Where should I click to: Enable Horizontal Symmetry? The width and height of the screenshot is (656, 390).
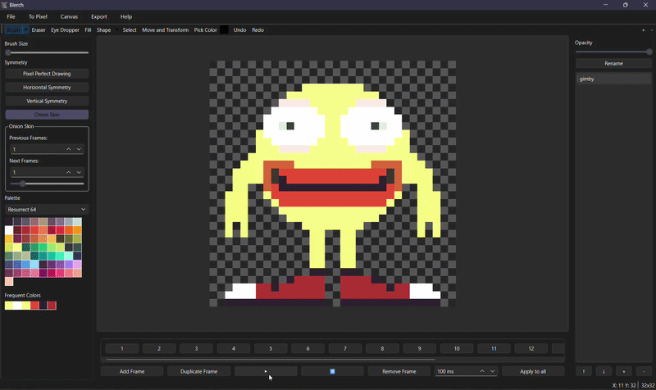click(x=47, y=88)
